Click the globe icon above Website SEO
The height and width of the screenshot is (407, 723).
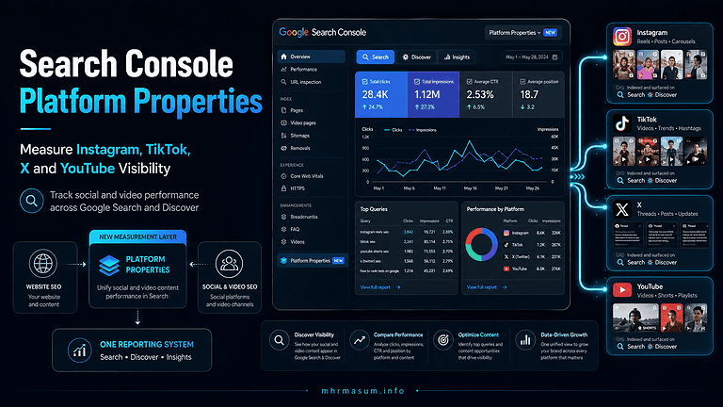(x=43, y=264)
